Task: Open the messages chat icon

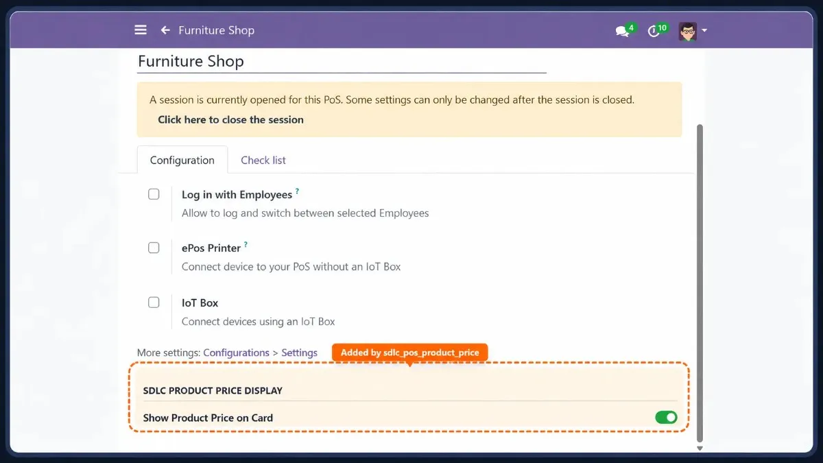Action: click(x=622, y=32)
